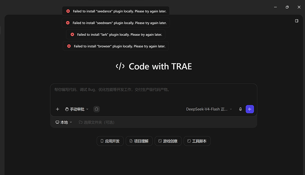The image size is (305, 175).
Task: Select the 工具脚本 suggestion chip
Action: pos(197,141)
